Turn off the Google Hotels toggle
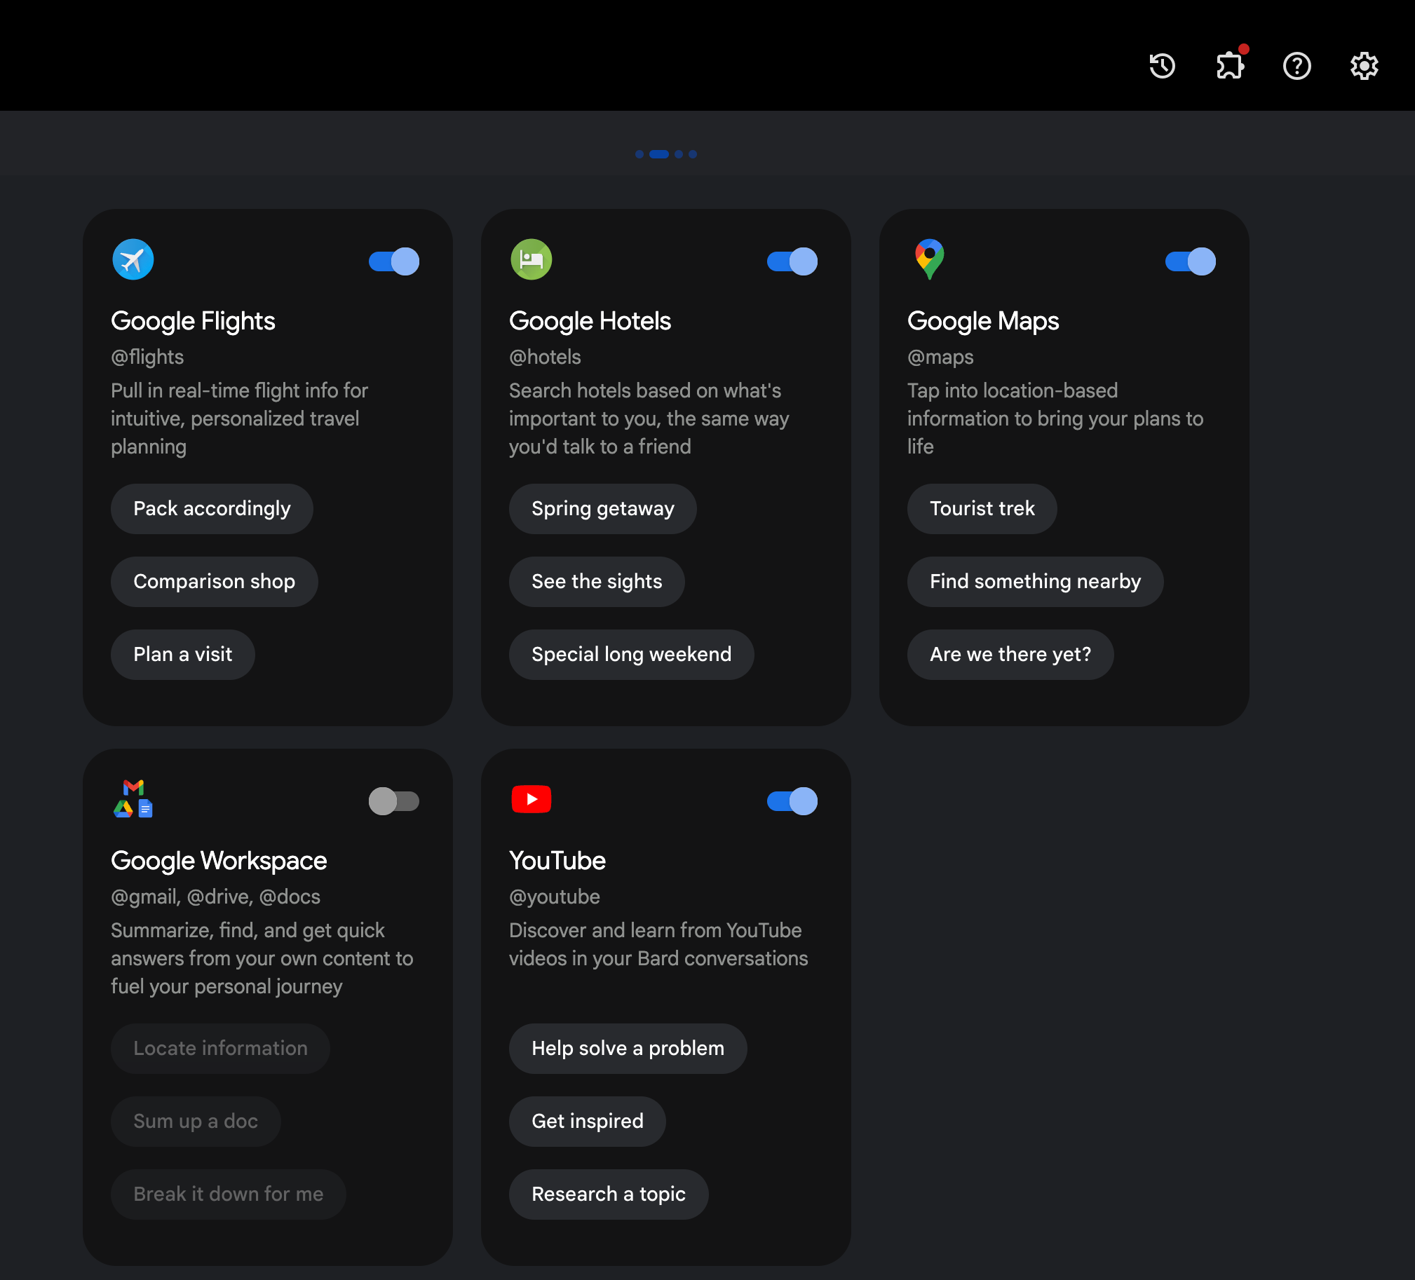The width and height of the screenshot is (1415, 1280). coord(792,261)
